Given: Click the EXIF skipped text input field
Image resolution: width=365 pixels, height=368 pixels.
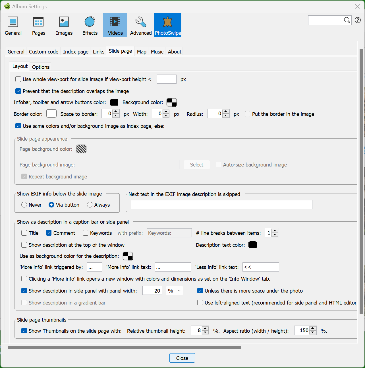Looking at the screenshot, I should (x=221, y=205).
